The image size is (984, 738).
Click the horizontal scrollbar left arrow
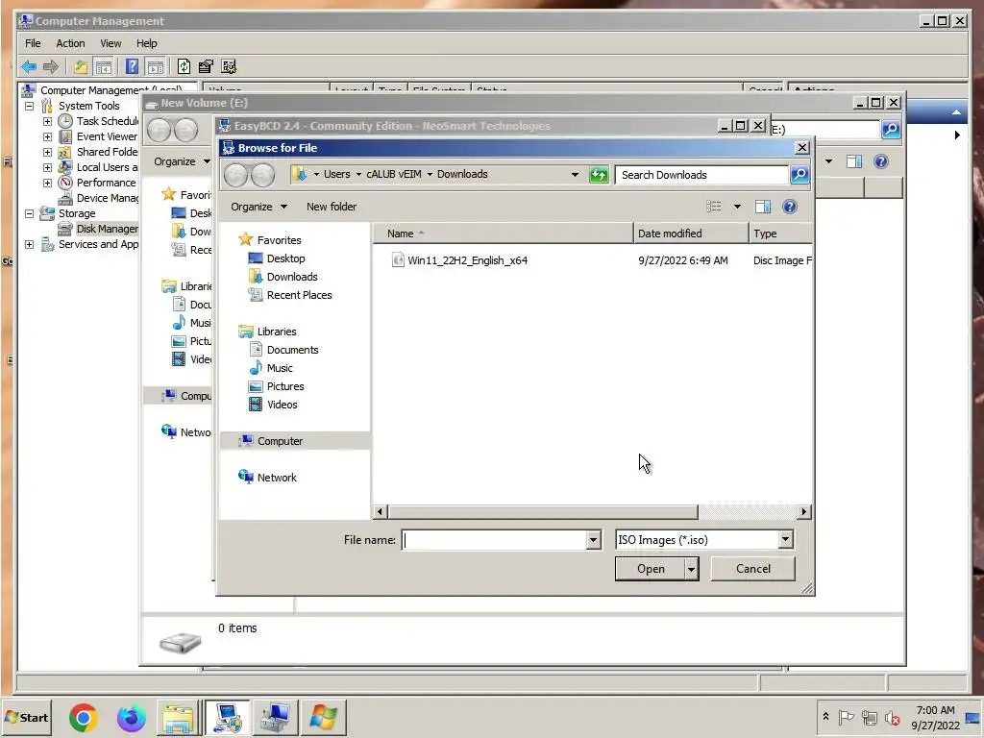(380, 512)
